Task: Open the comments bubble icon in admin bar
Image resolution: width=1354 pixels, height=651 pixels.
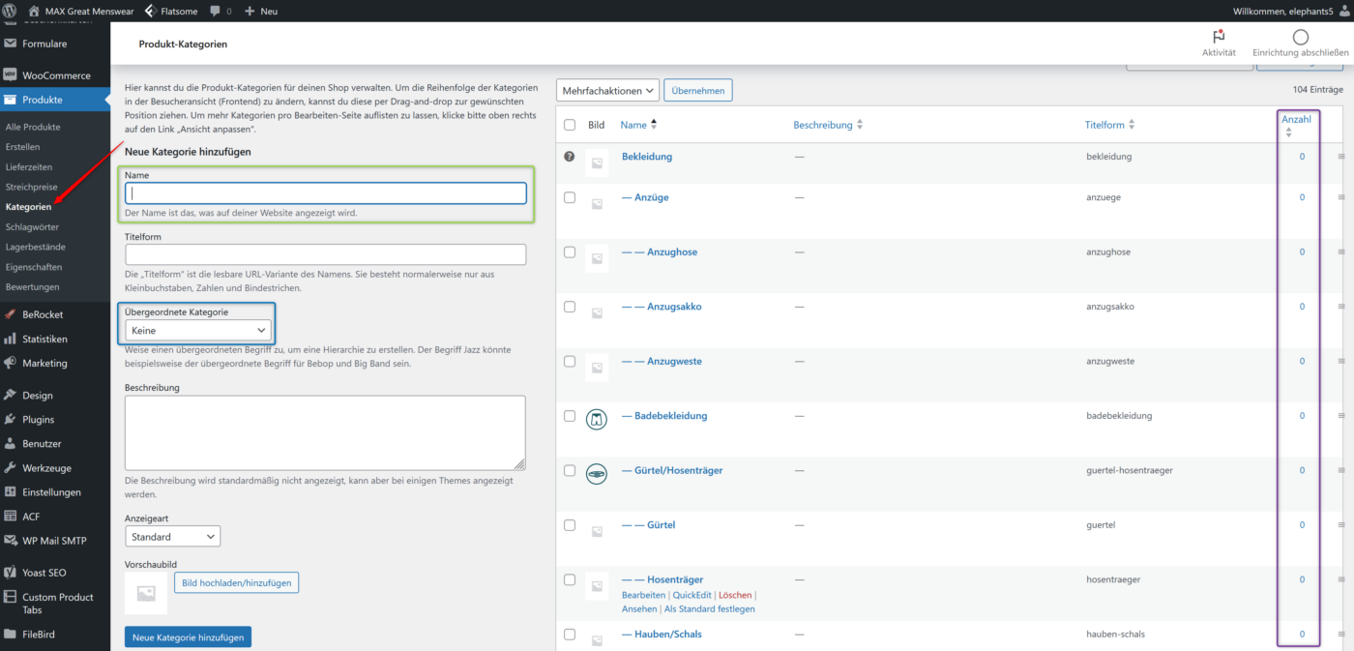Action: [x=215, y=11]
